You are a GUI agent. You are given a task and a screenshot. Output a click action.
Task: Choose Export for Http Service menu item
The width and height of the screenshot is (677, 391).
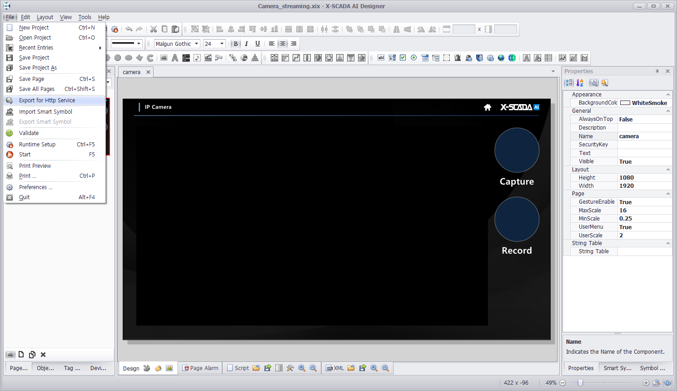[x=47, y=100]
